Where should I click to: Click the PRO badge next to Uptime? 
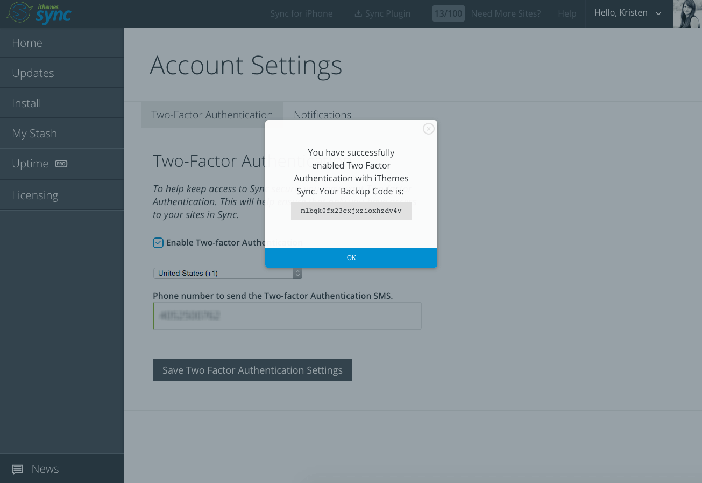click(x=61, y=164)
